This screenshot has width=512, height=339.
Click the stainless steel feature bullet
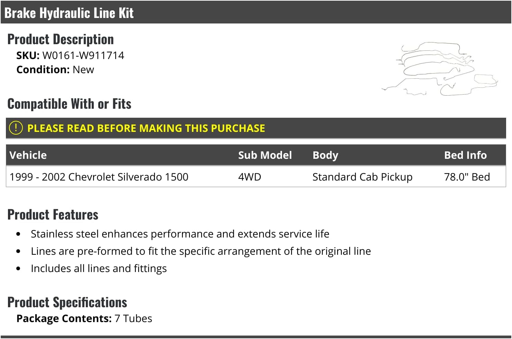coord(180,234)
